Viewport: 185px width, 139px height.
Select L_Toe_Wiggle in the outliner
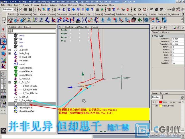pos(26,100)
